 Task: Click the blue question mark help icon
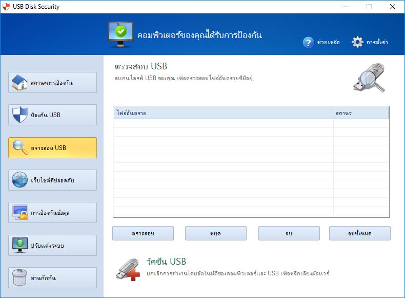pyautogui.click(x=308, y=43)
